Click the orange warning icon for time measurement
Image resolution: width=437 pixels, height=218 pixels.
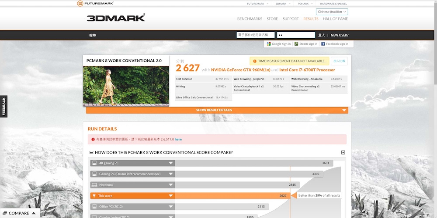pos(254,61)
